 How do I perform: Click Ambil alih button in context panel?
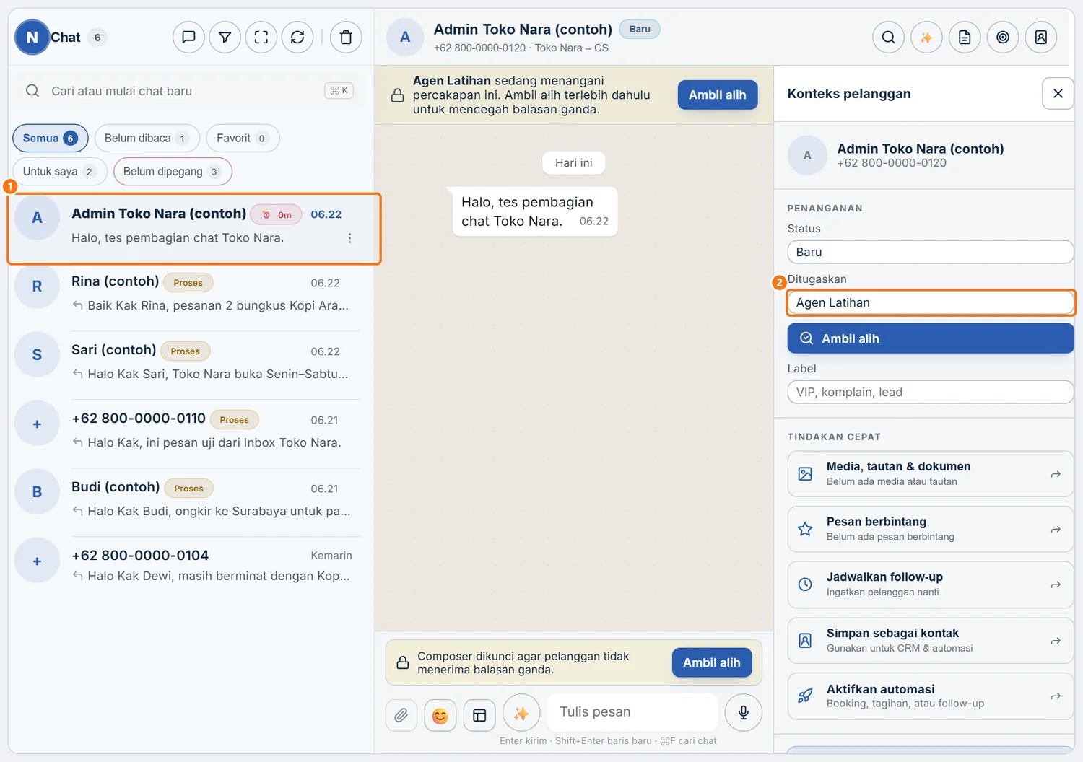pos(930,338)
